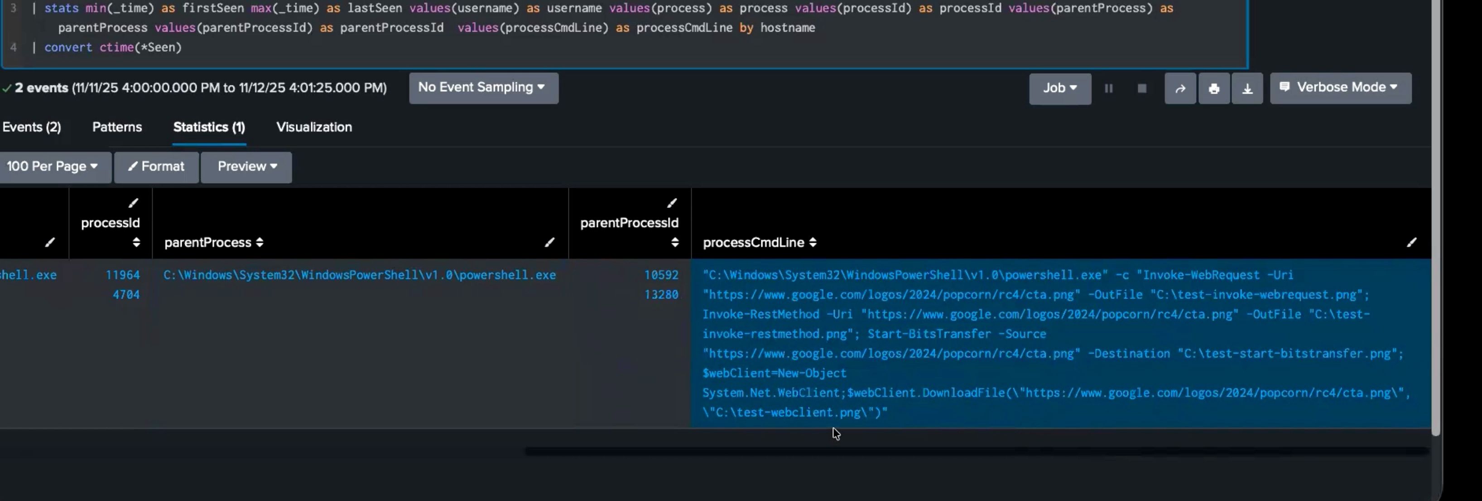Switch to the Visualization tab
The height and width of the screenshot is (501, 1482).
[314, 127]
